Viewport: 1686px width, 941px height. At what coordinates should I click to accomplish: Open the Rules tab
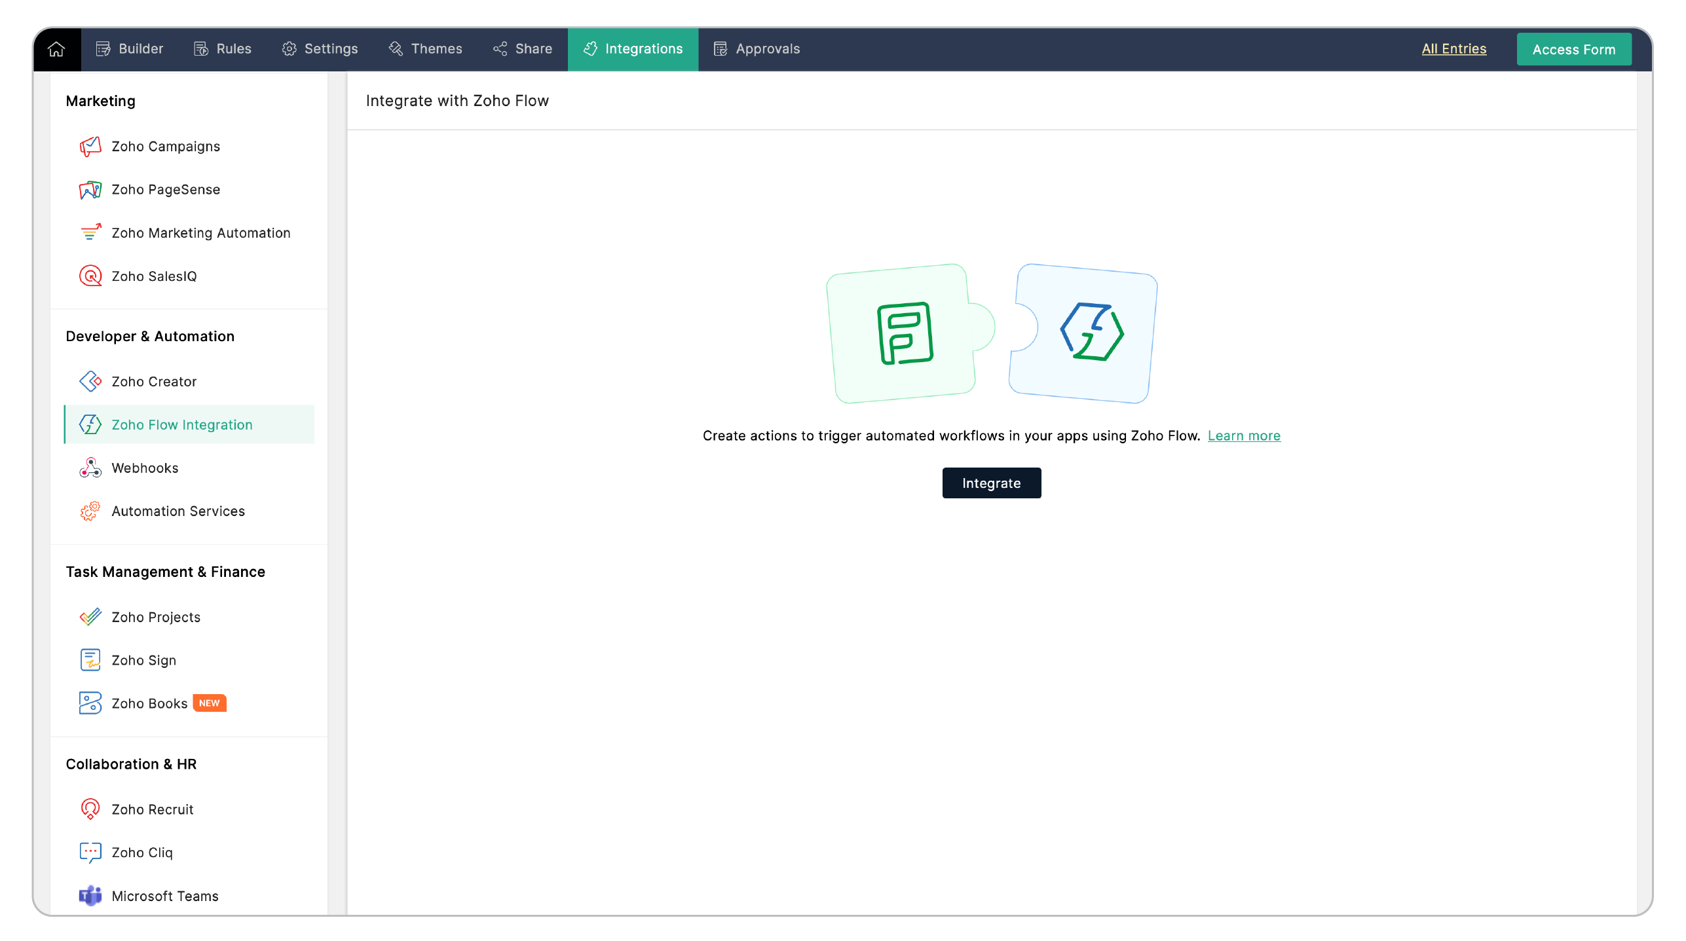tap(223, 49)
